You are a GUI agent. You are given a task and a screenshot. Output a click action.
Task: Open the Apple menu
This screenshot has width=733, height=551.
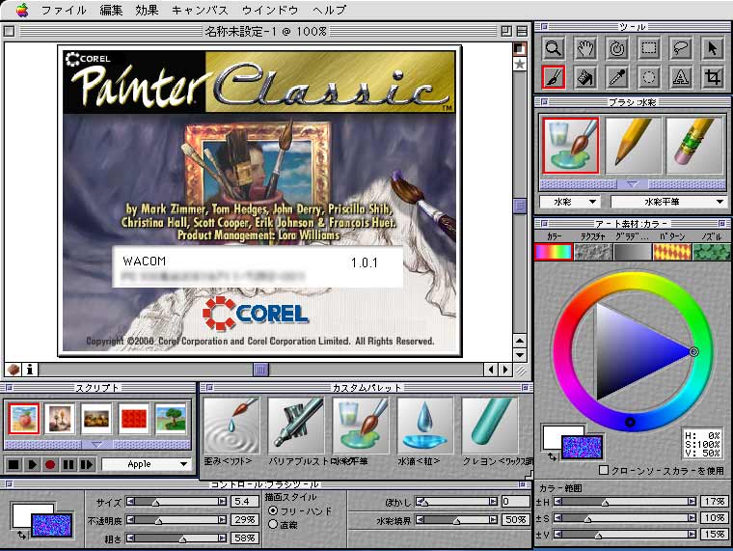tap(22, 10)
